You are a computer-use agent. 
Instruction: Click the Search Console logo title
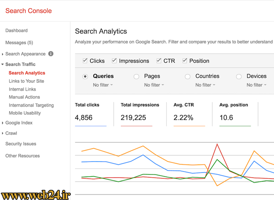tap(28, 11)
